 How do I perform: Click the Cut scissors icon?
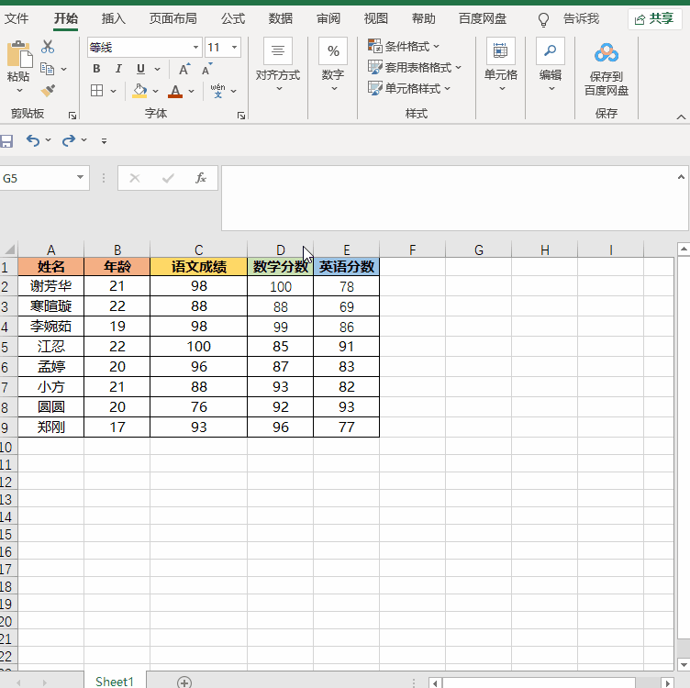pyautogui.click(x=48, y=47)
